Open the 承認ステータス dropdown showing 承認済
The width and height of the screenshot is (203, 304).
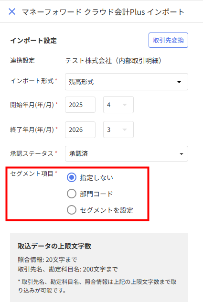127,154
